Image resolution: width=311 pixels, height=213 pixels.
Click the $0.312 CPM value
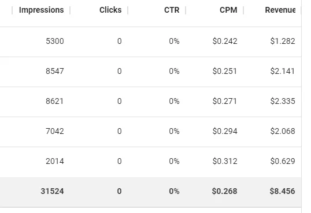pyautogui.click(x=225, y=161)
